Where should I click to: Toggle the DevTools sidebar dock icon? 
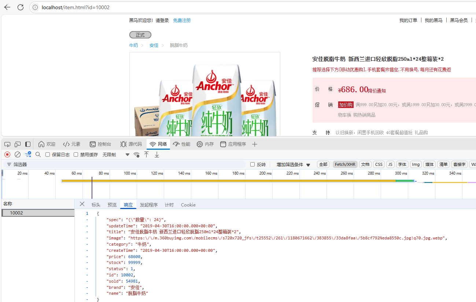28,144
